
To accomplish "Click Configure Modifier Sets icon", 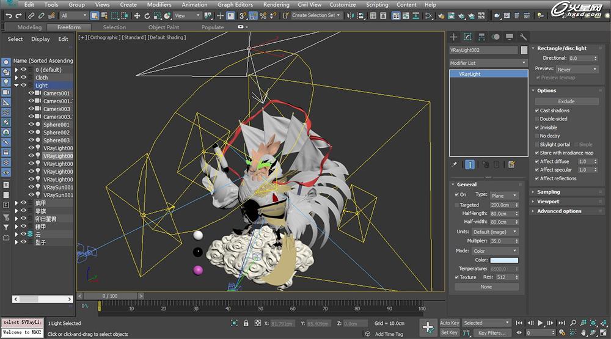I will tap(511, 164).
